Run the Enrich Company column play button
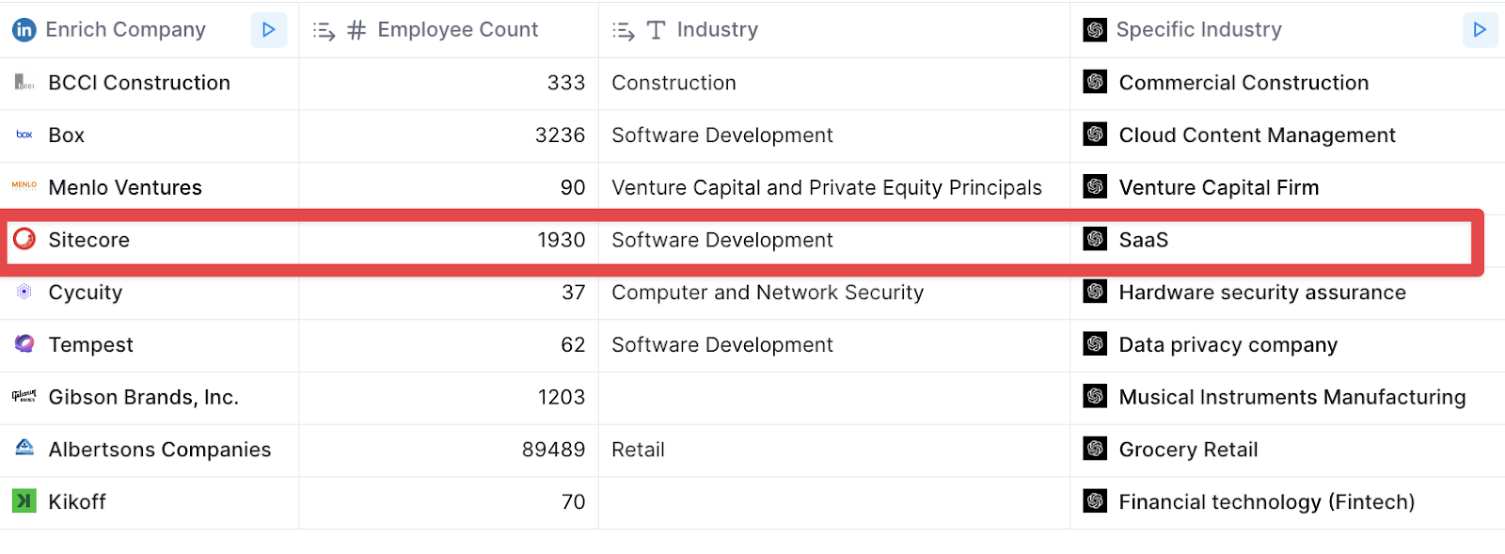Image resolution: width=1505 pixels, height=554 pixels. [x=268, y=30]
